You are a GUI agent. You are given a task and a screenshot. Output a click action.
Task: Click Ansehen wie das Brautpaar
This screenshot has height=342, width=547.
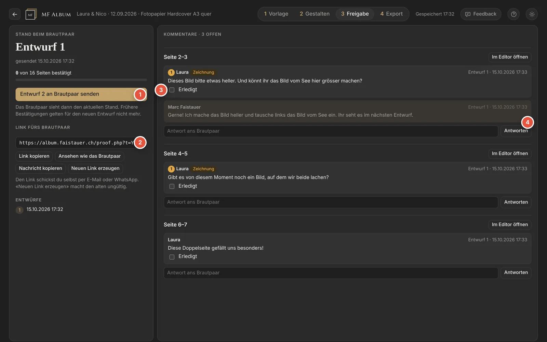pos(90,156)
